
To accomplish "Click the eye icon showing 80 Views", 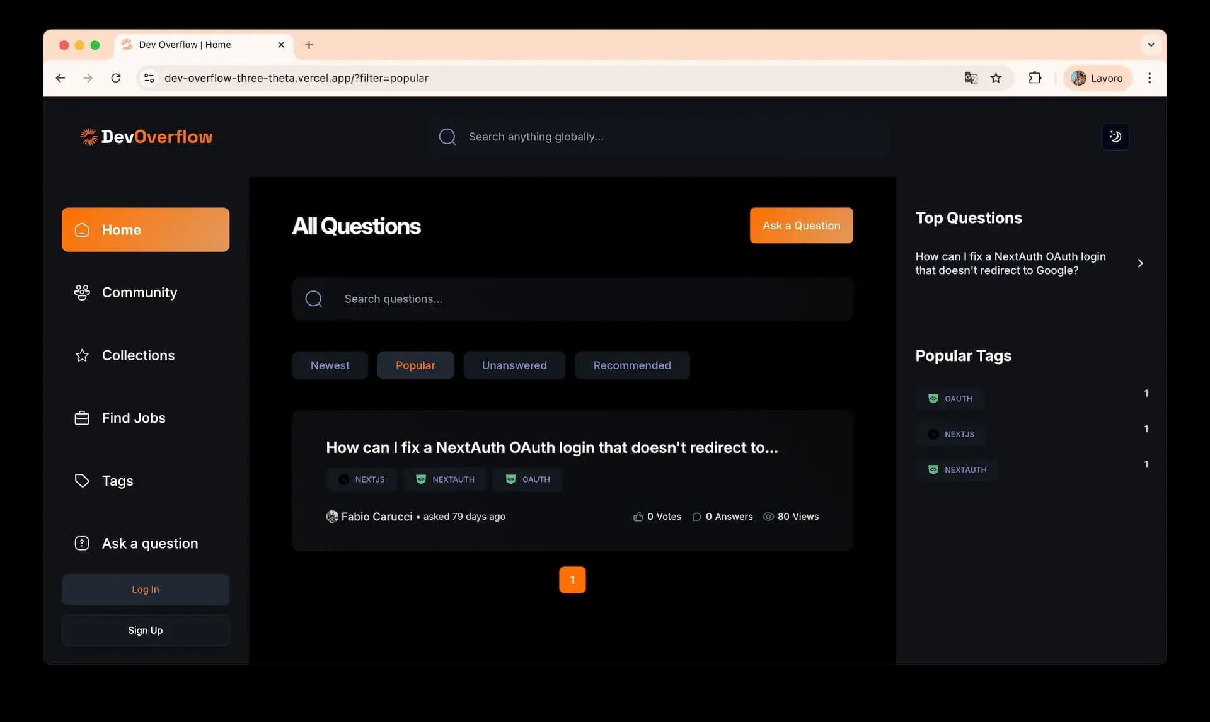I will (768, 517).
